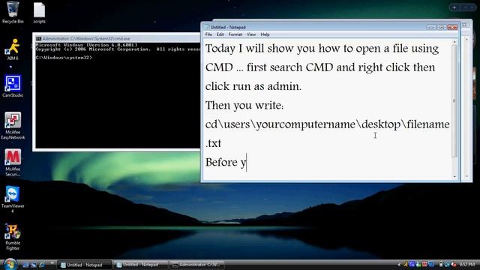The image size is (480, 270).
Task: Click the volume speaker tray icon
Action: [454, 264]
